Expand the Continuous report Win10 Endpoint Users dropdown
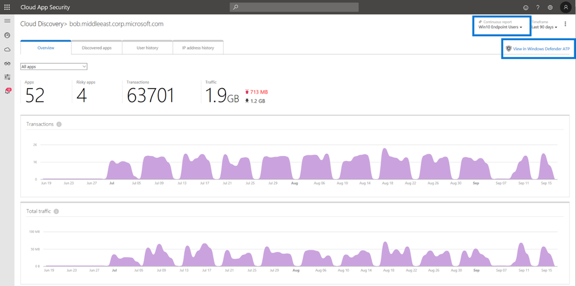Viewport: 576px width, 286px height. pos(500,27)
